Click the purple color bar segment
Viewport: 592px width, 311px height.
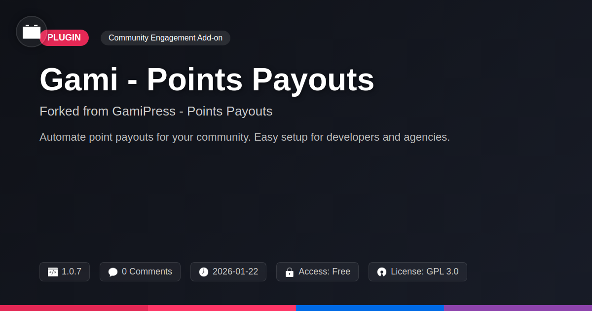pos(518,308)
